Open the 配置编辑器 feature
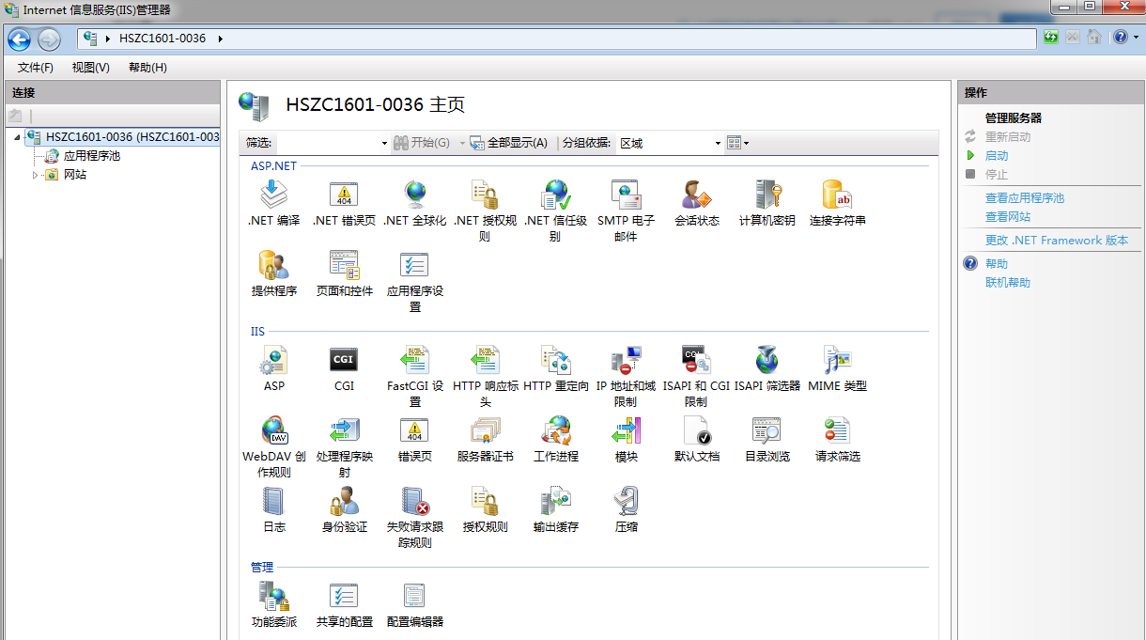 coord(414,605)
